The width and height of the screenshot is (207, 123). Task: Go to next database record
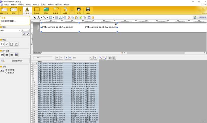pos(66,58)
